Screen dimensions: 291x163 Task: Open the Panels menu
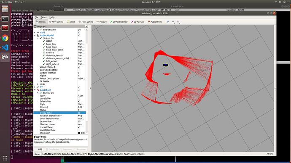pos(44,17)
